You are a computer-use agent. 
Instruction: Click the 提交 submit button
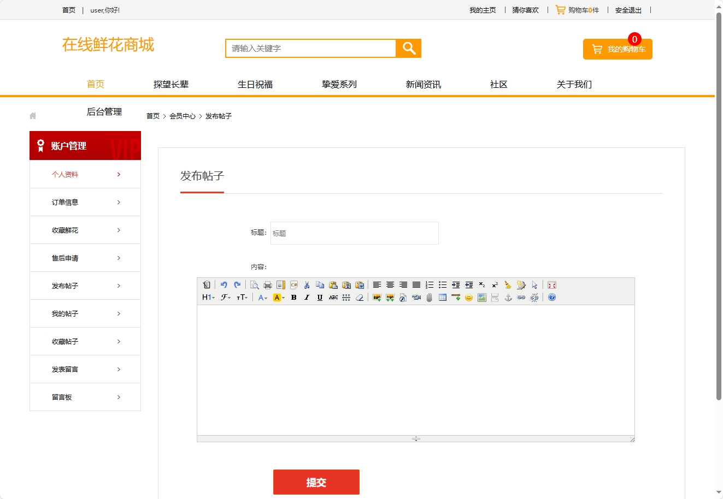point(316,482)
